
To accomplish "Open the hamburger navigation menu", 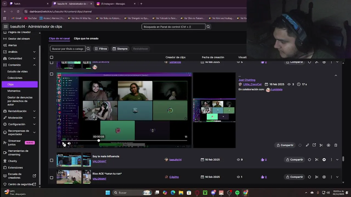I will point(5,27).
